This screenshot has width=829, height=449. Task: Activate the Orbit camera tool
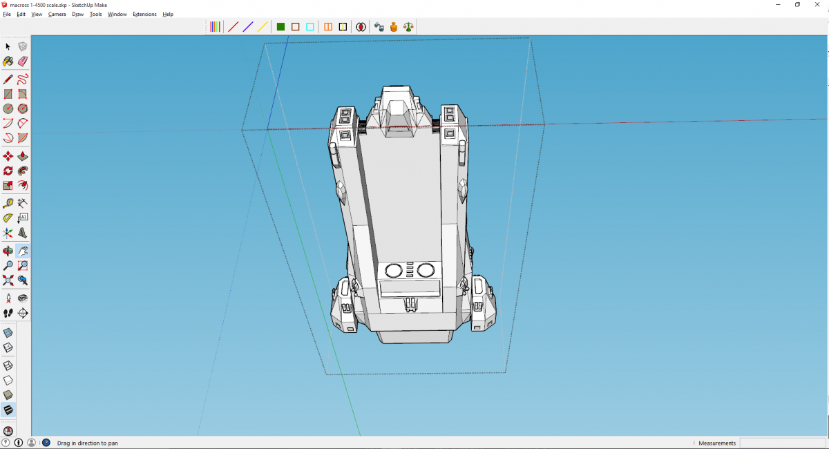click(x=8, y=251)
